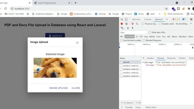Viewport: 194px width, 109px height.
Task: Close the request details pane
Action: tap(143, 58)
